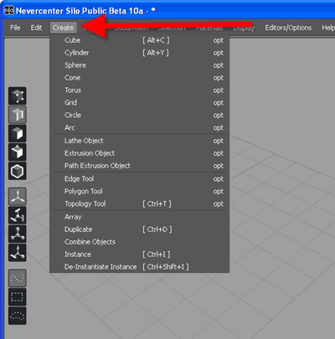Choose Combine Objects menu entry
Viewport: 335px width, 339px height.
click(139, 242)
